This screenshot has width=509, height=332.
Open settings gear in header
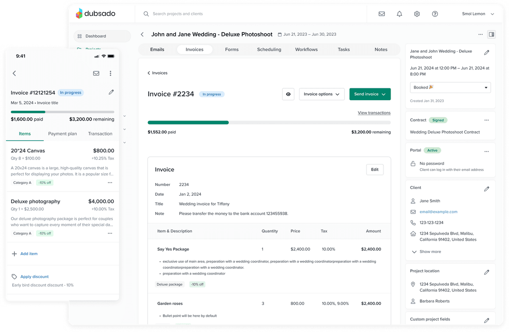point(417,14)
